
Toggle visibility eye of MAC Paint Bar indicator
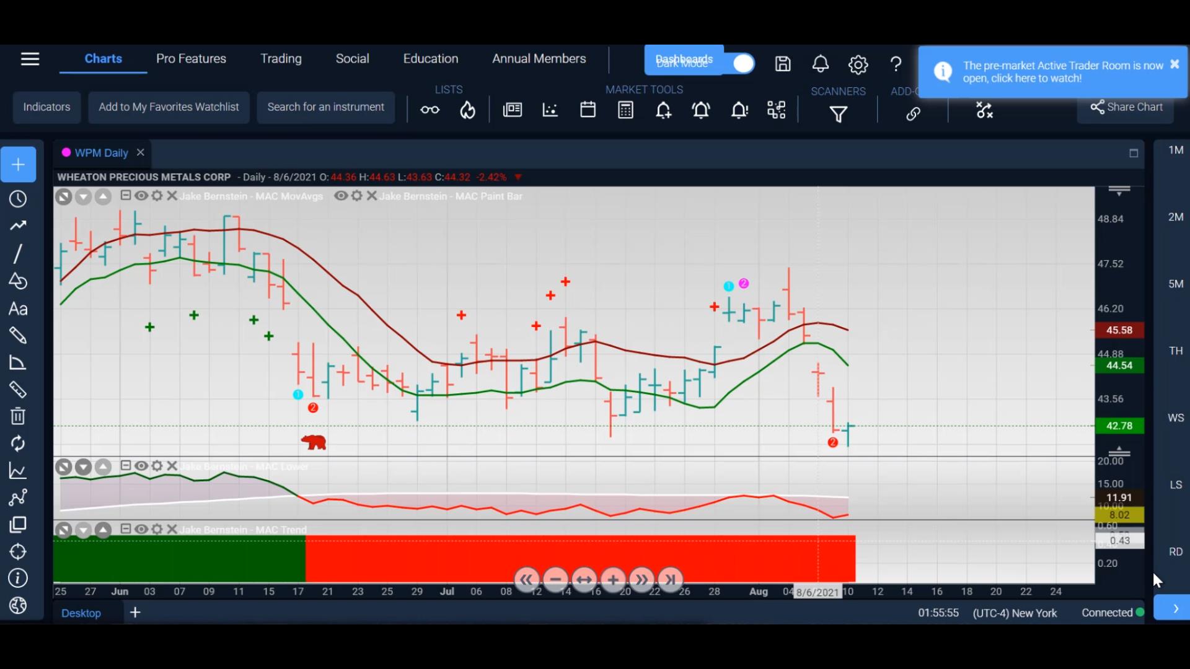[x=341, y=196]
